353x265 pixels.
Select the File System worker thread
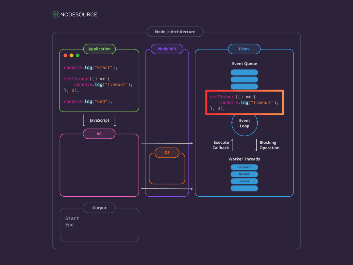click(x=244, y=167)
